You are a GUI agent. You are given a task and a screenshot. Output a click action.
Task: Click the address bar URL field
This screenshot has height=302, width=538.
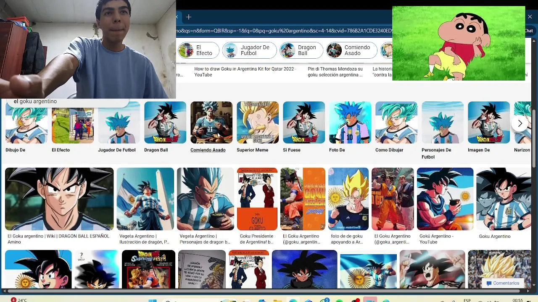284,31
